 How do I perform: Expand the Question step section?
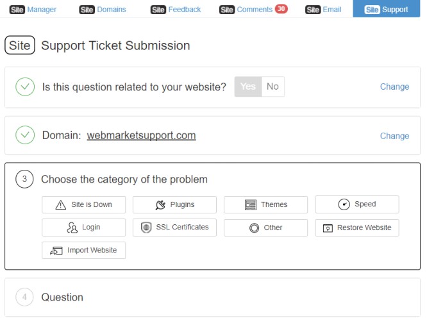coord(212,297)
